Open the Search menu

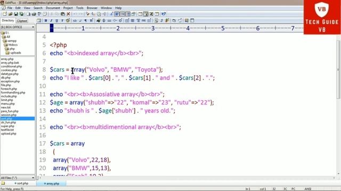[x=38, y=8]
